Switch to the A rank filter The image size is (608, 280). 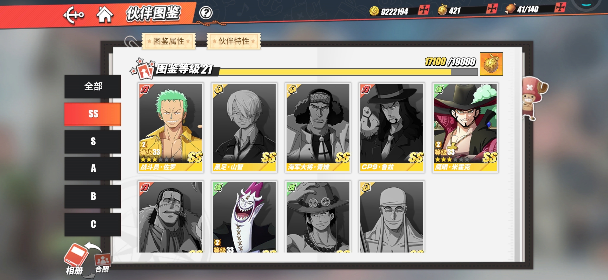click(93, 169)
